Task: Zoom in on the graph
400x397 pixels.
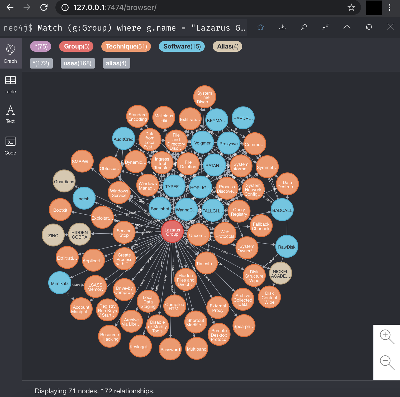Action: 387,337
